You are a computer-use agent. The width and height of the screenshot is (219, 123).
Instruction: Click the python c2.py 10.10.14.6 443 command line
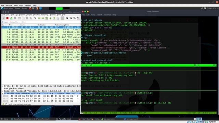[x=154, y=103]
